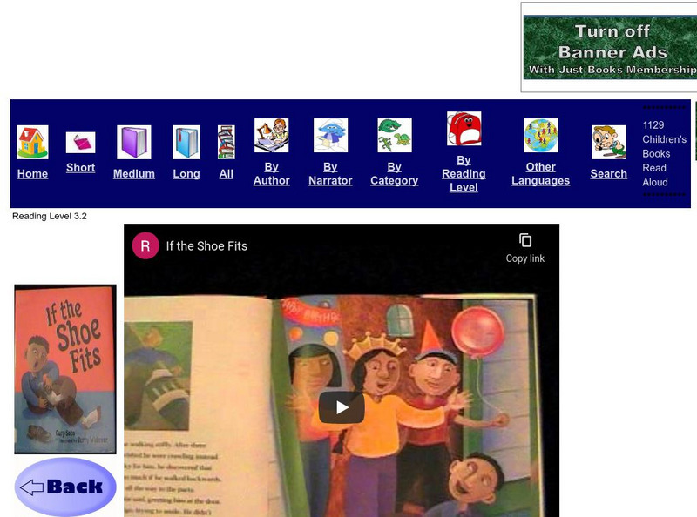This screenshot has height=517, width=697.
Task: Open the Medium books link
Action: point(134,174)
